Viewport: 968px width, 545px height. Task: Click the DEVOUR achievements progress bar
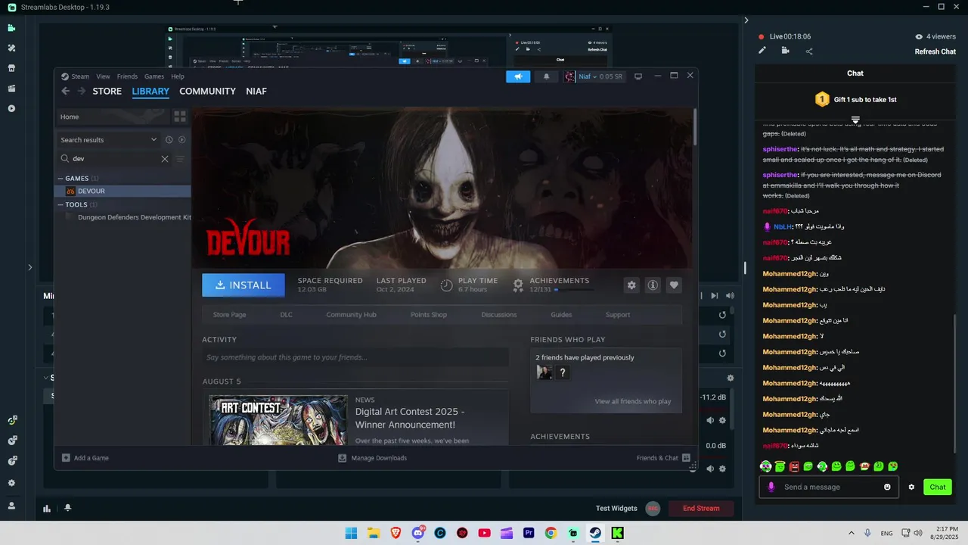pos(575,290)
